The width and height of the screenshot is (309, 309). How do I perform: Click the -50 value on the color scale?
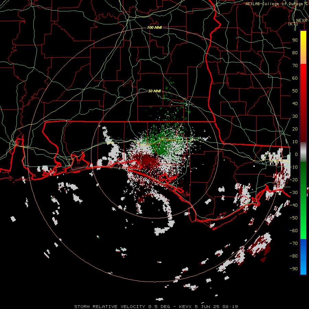(x=294, y=218)
